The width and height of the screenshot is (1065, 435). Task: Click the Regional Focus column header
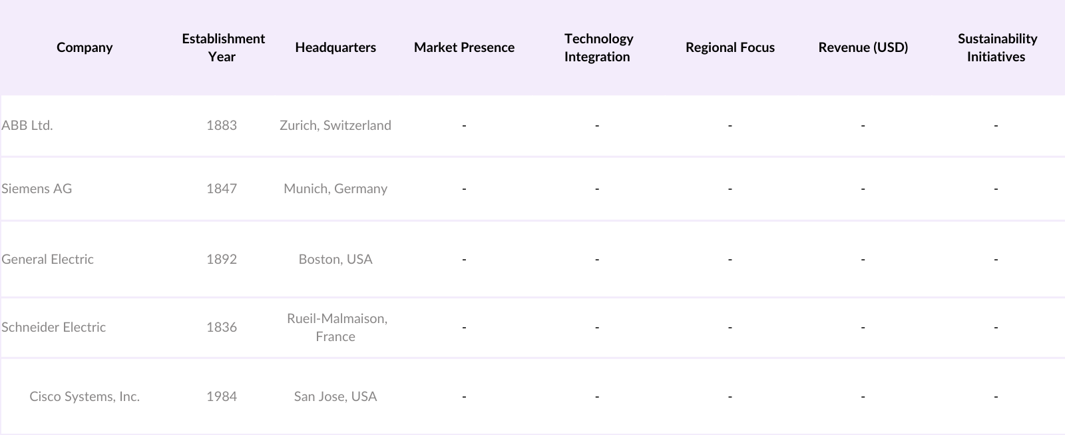730,47
